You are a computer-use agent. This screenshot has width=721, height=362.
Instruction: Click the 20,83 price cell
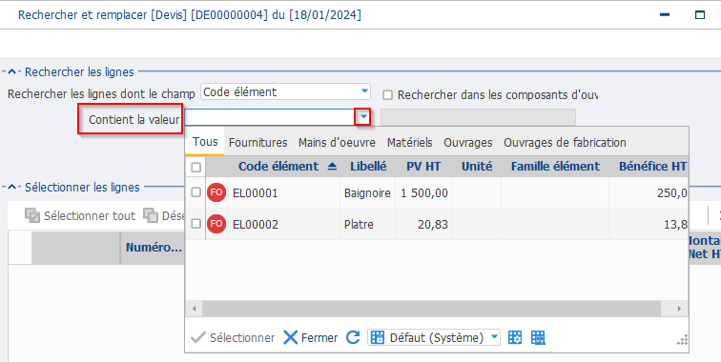[x=423, y=225]
